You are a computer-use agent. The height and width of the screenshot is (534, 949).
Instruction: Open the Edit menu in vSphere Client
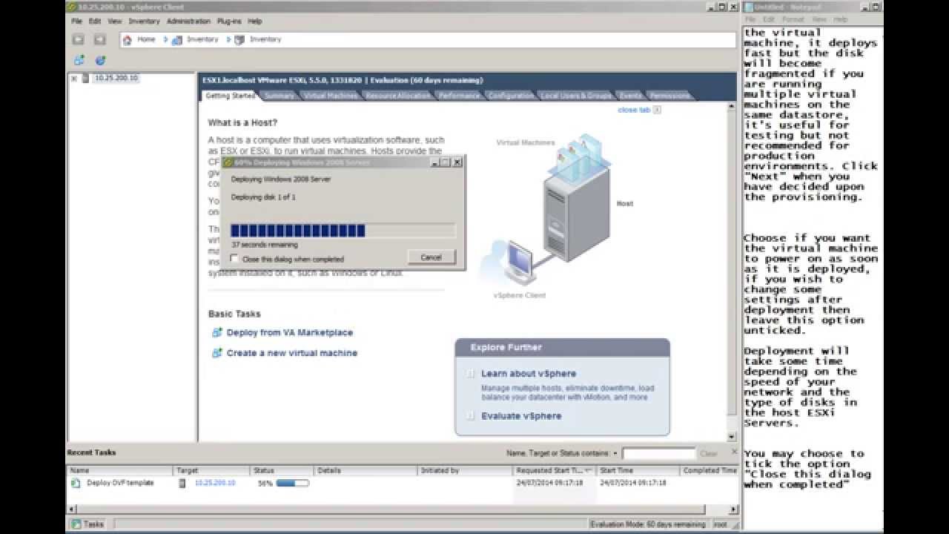pos(95,22)
